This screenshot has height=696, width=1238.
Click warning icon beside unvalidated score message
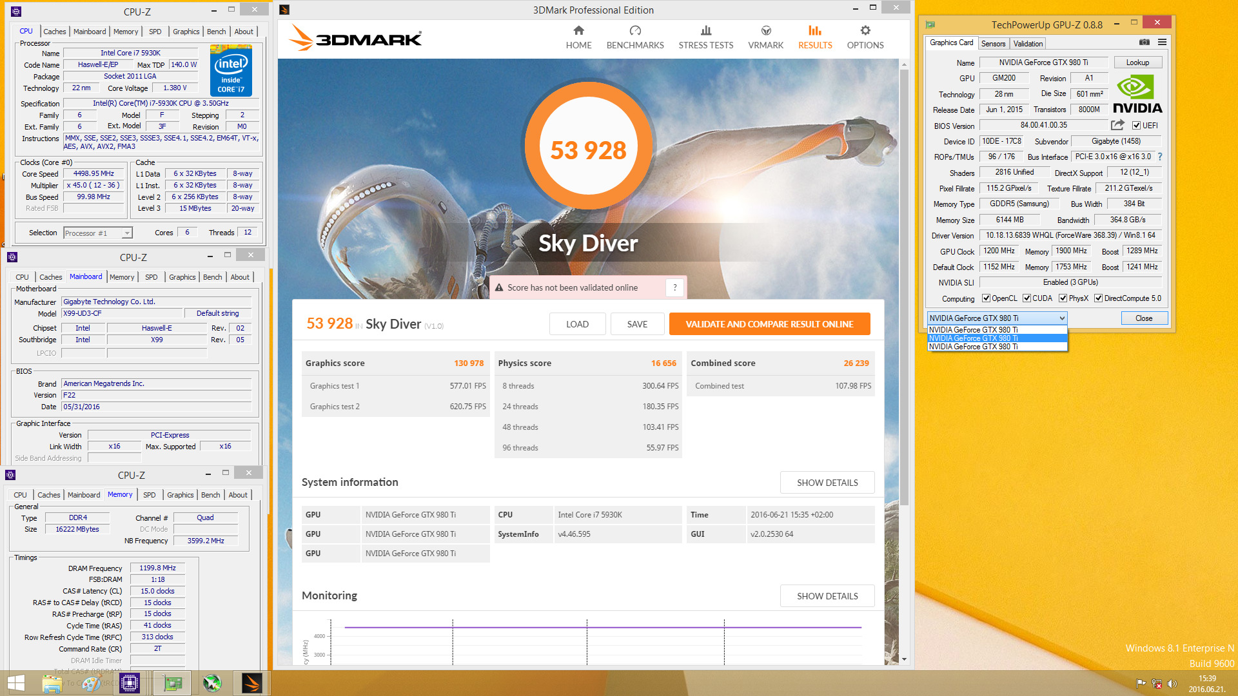click(498, 288)
